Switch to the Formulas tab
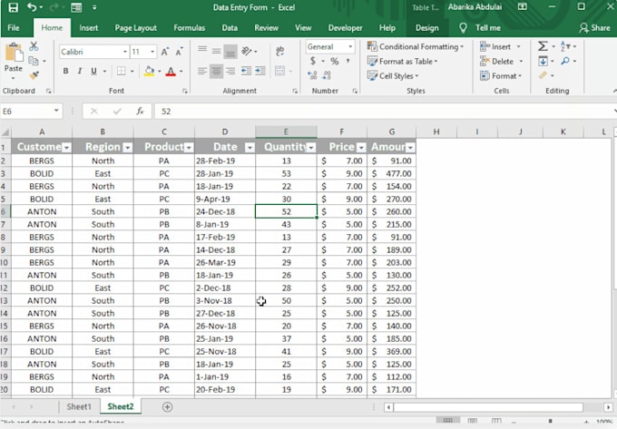 pyautogui.click(x=190, y=28)
